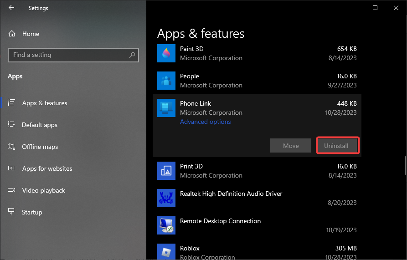The image size is (407, 260).
Task: Click the Print 3D app icon
Action: [x=166, y=171]
